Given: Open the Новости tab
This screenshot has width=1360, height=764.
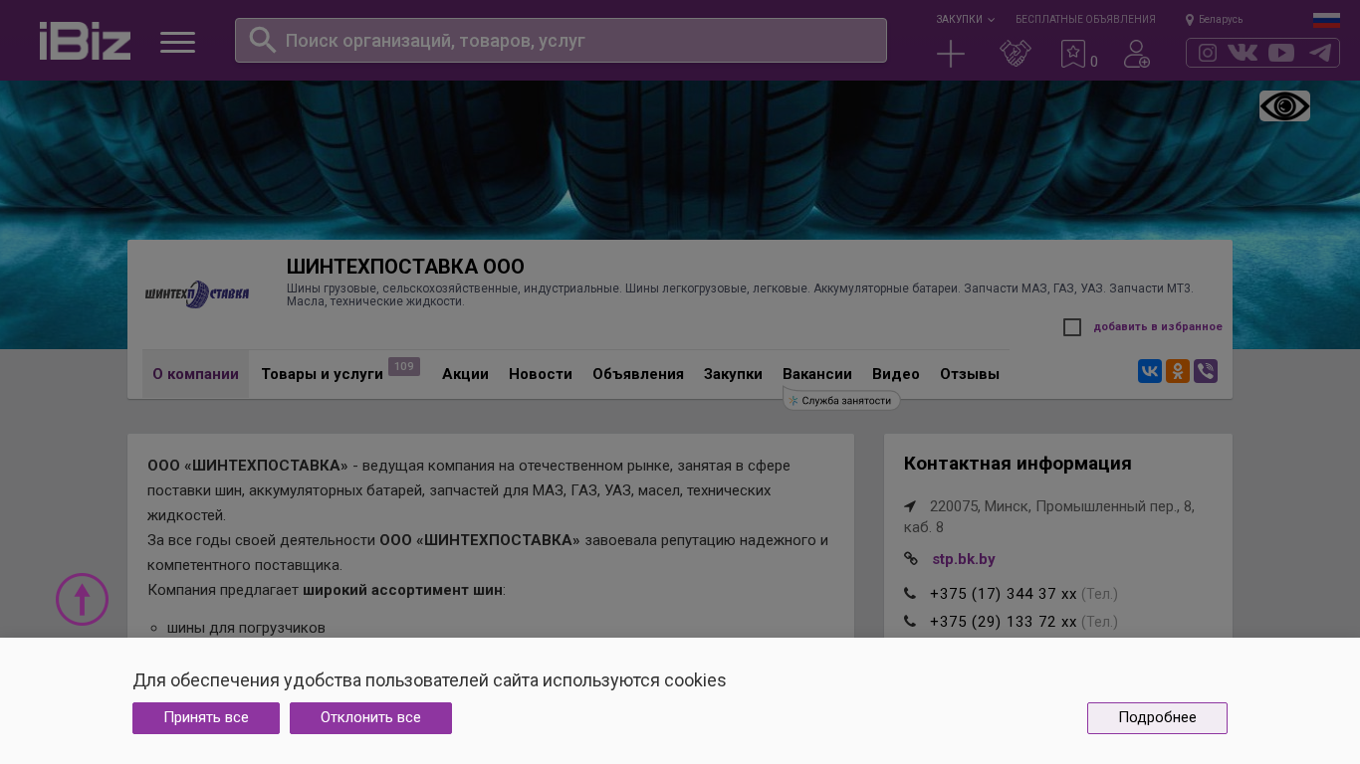Looking at the screenshot, I should (541, 374).
